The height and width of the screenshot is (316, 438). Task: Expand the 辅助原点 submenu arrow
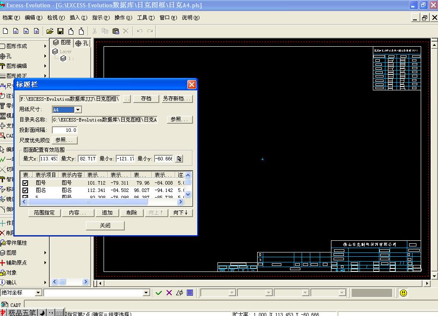[x=45, y=262]
